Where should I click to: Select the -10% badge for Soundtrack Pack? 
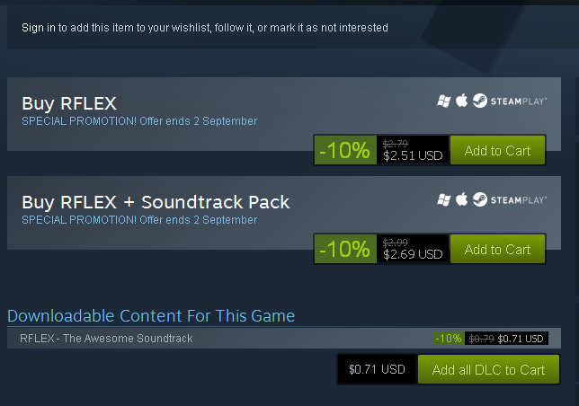(x=345, y=249)
